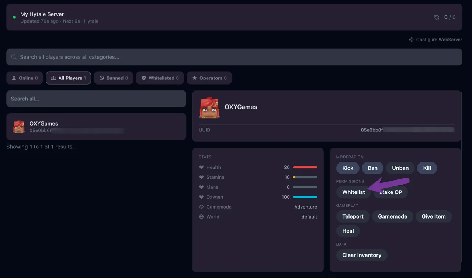Click the 0 / 0 player count
Image resolution: width=472 pixels, height=278 pixels.
point(450,17)
